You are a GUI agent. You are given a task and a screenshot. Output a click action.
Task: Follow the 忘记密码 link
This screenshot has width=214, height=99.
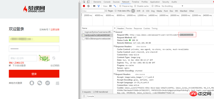pyautogui.click(x=55, y=65)
